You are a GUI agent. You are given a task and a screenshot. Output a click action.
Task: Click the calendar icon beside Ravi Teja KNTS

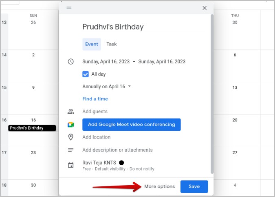(x=70, y=165)
